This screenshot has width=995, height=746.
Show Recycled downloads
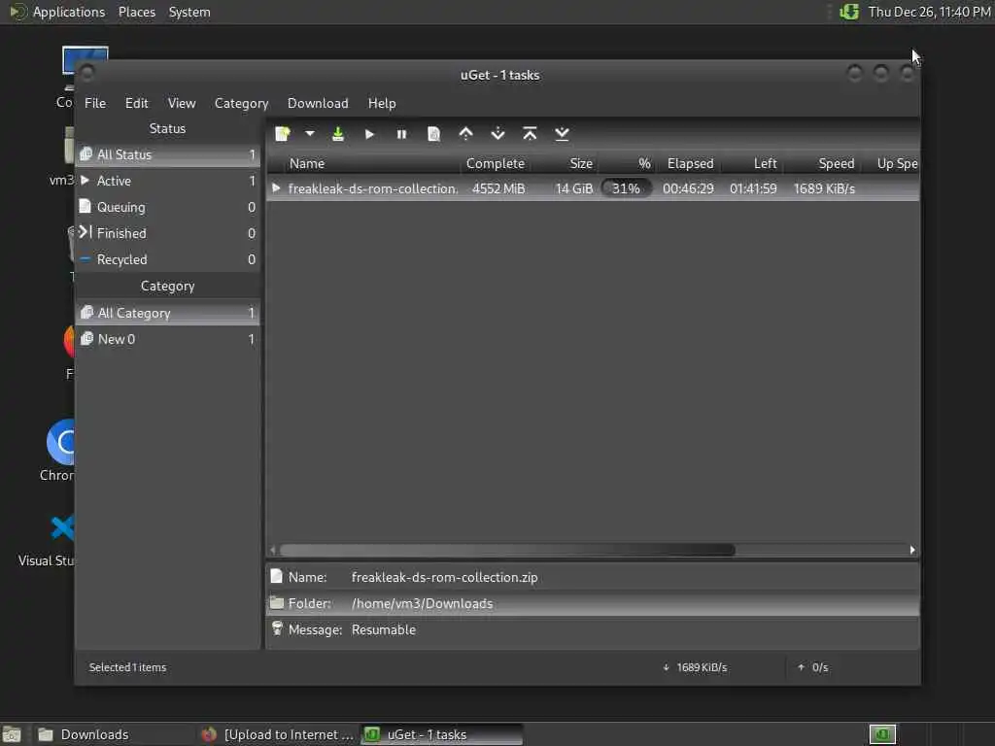pyautogui.click(x=167, y=259)
